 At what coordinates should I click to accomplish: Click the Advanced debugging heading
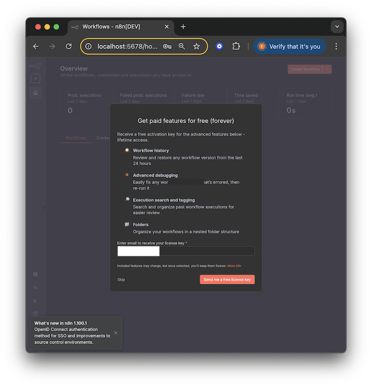(155, 175)
